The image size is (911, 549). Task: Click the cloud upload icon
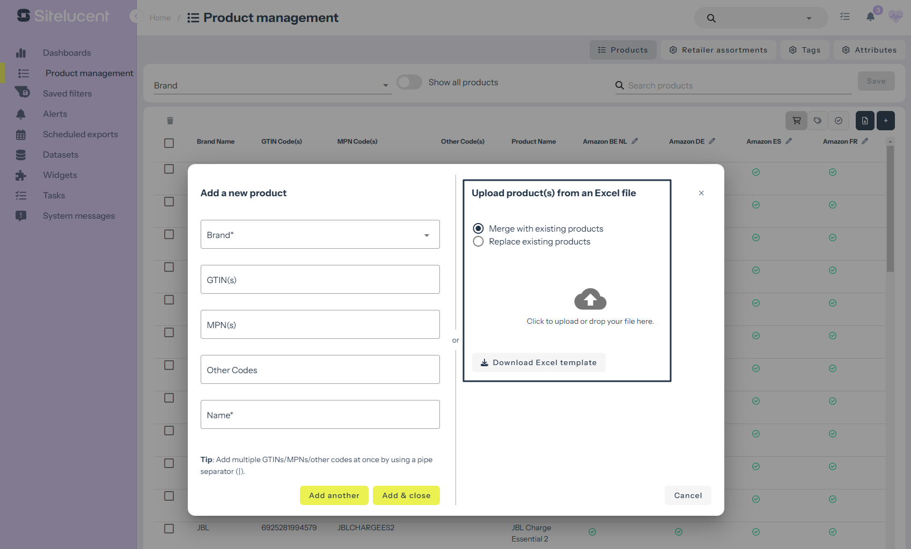tap(590, 299)
